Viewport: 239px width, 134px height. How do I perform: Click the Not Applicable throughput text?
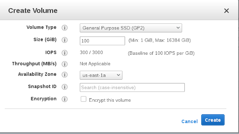click(x=95, y=64)
